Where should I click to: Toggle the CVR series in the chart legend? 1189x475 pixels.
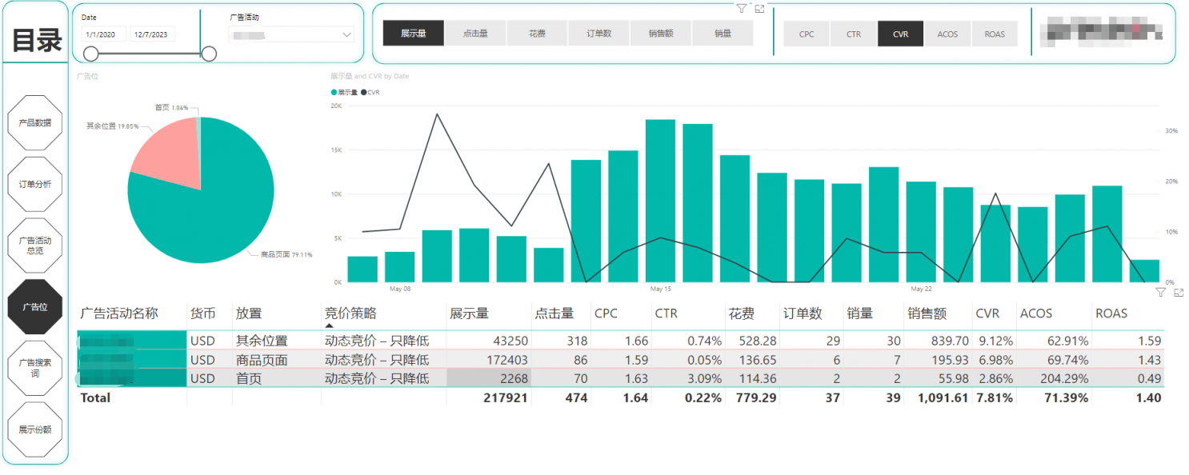click(370, 93)
